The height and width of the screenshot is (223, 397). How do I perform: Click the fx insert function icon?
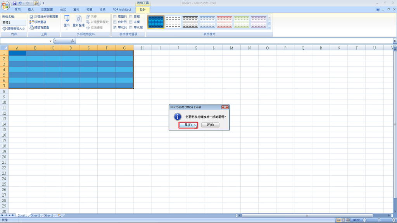pos(72,41)
